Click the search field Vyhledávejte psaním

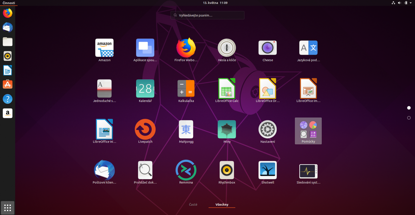pyautogui.click(x=208, y=15)
